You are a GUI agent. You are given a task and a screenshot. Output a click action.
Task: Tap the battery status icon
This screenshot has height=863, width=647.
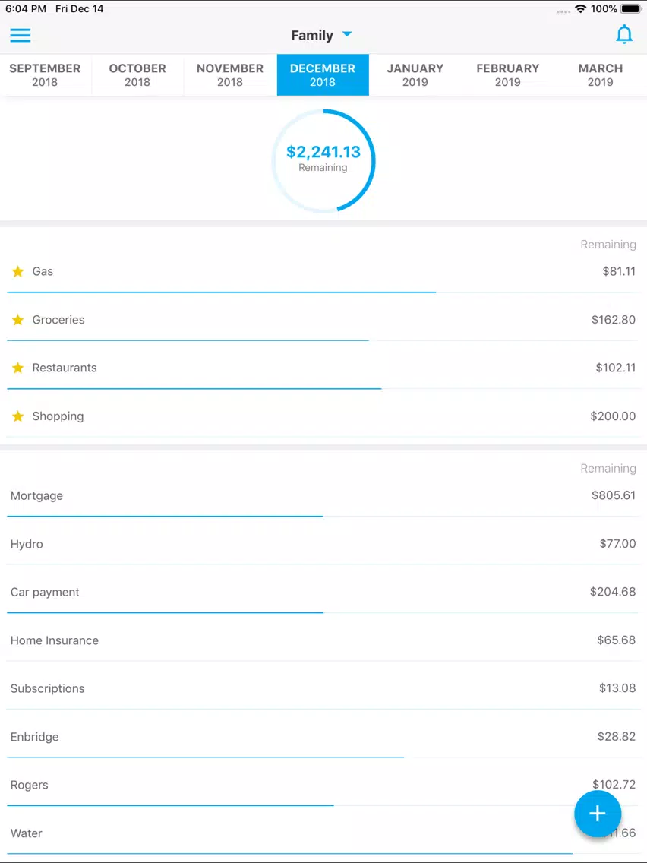pos(632,9)
